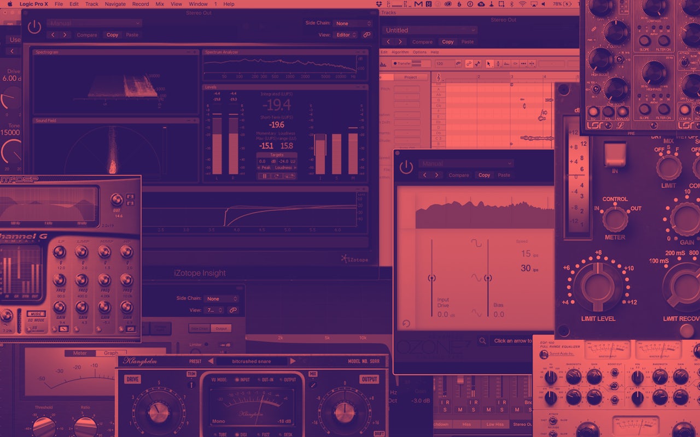The height and width of the screenshot is (437, 700).
Task: Open the Wi-Fi status menu
Action: coord(522,4)
